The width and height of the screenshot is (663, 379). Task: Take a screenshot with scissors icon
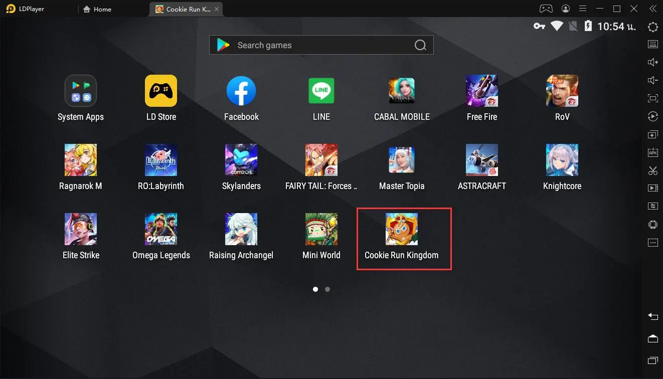pos(652,170)
